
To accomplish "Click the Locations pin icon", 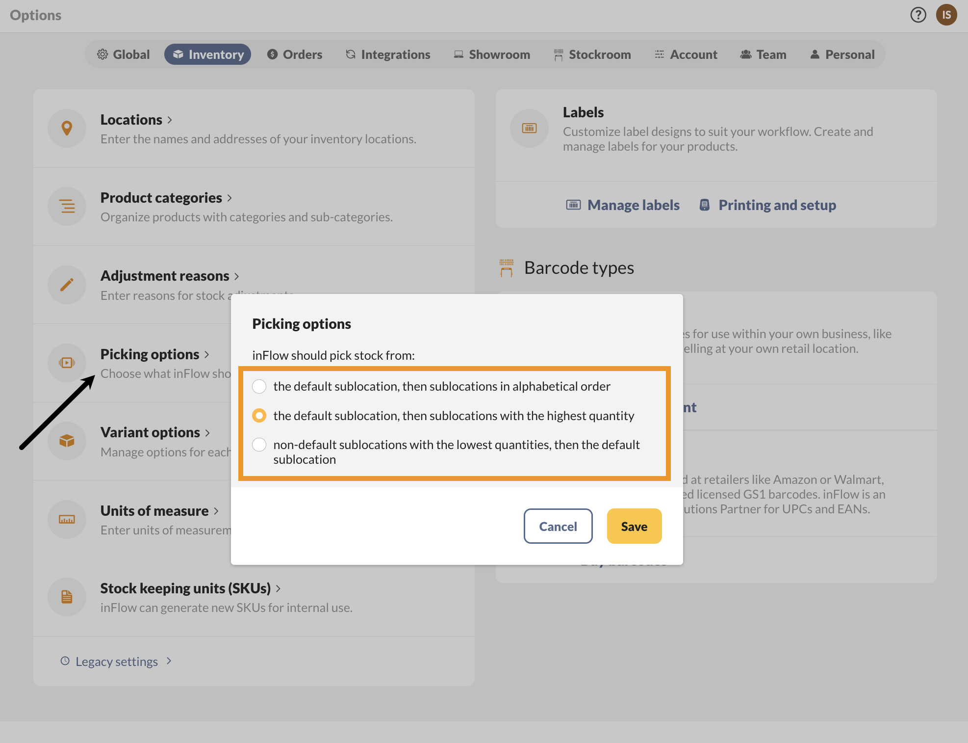I will pyautogui.click(x=67, y=128).
